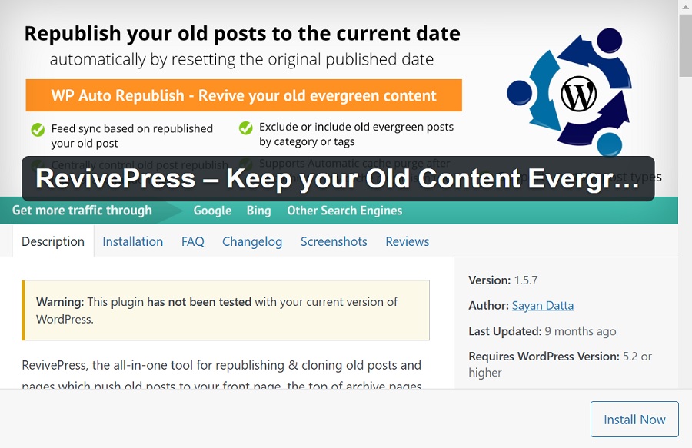The width and height of the screenshot is (692, 448).
Task: Select the Description tab
Action: pyautogui.click(x=53, y=241)
